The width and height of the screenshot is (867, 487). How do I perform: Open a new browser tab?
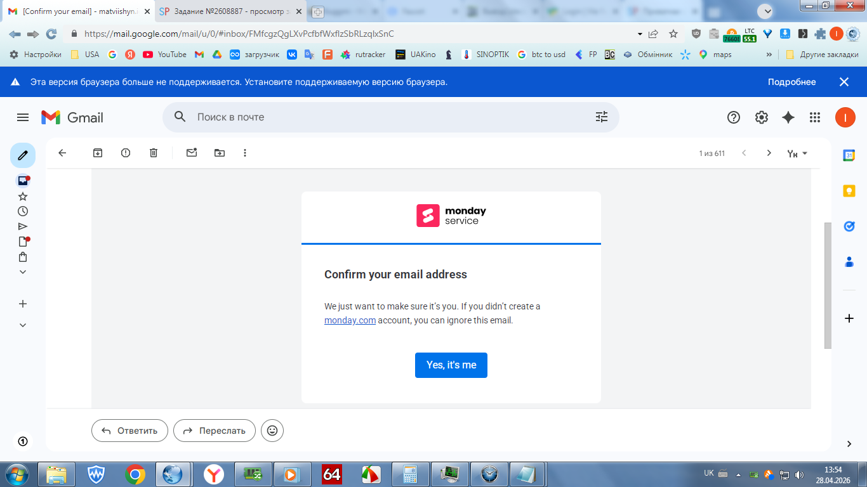[318, 11]
